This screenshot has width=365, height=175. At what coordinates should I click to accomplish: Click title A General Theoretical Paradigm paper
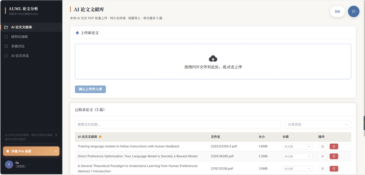(138, 169)
